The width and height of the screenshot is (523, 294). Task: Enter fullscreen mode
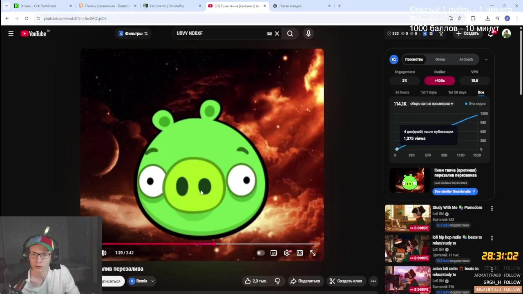click(x=313, y=253)
